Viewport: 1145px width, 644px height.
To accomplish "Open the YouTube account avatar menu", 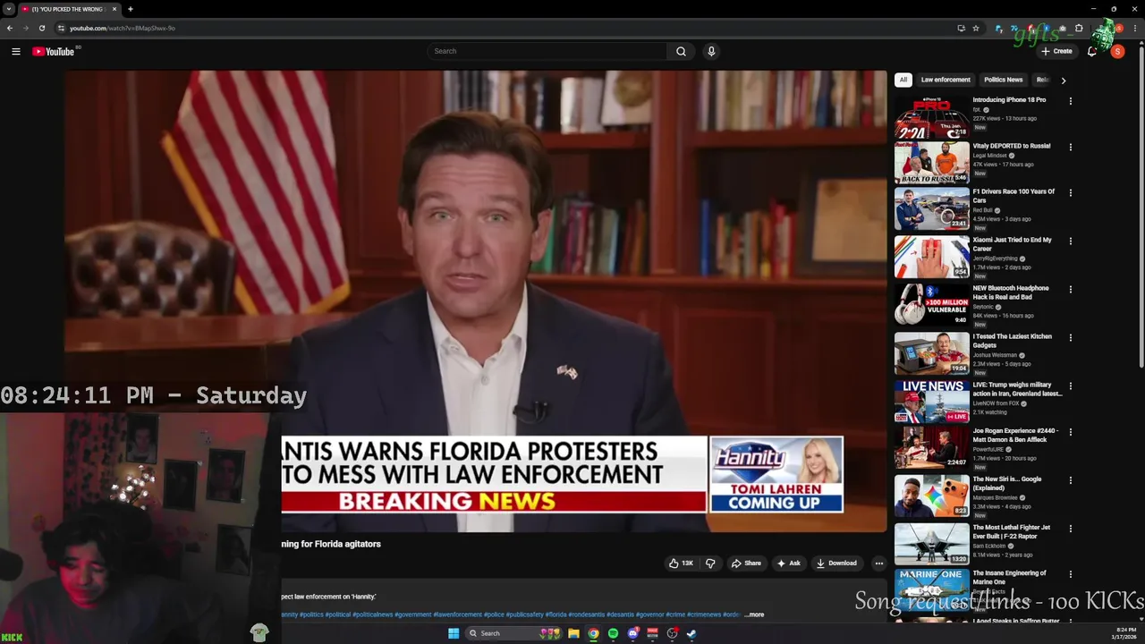I will coord(1117,51).
